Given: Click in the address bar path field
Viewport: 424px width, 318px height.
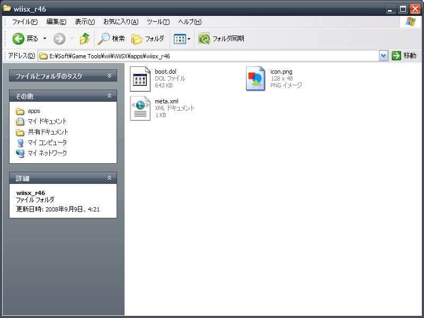Looking at the screenshot, I should point(208,56).
